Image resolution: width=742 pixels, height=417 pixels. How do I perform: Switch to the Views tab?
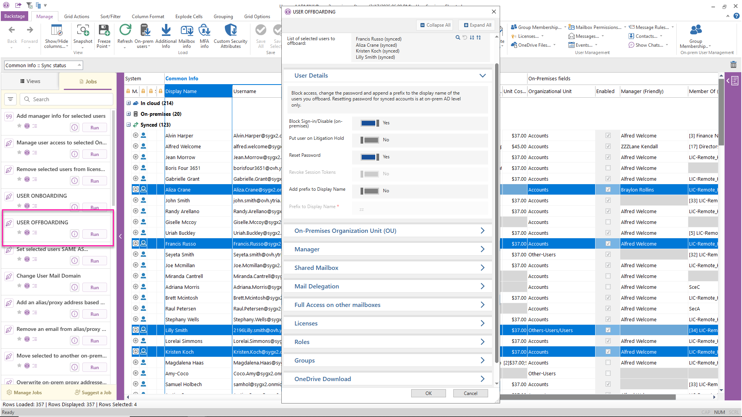coord(30,81)
